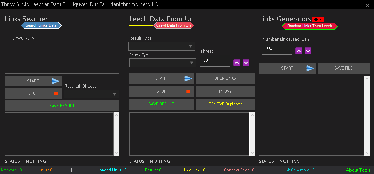Start the Links Searcher
The width and height of the screenshot is (374, 174).
point(33,81)
